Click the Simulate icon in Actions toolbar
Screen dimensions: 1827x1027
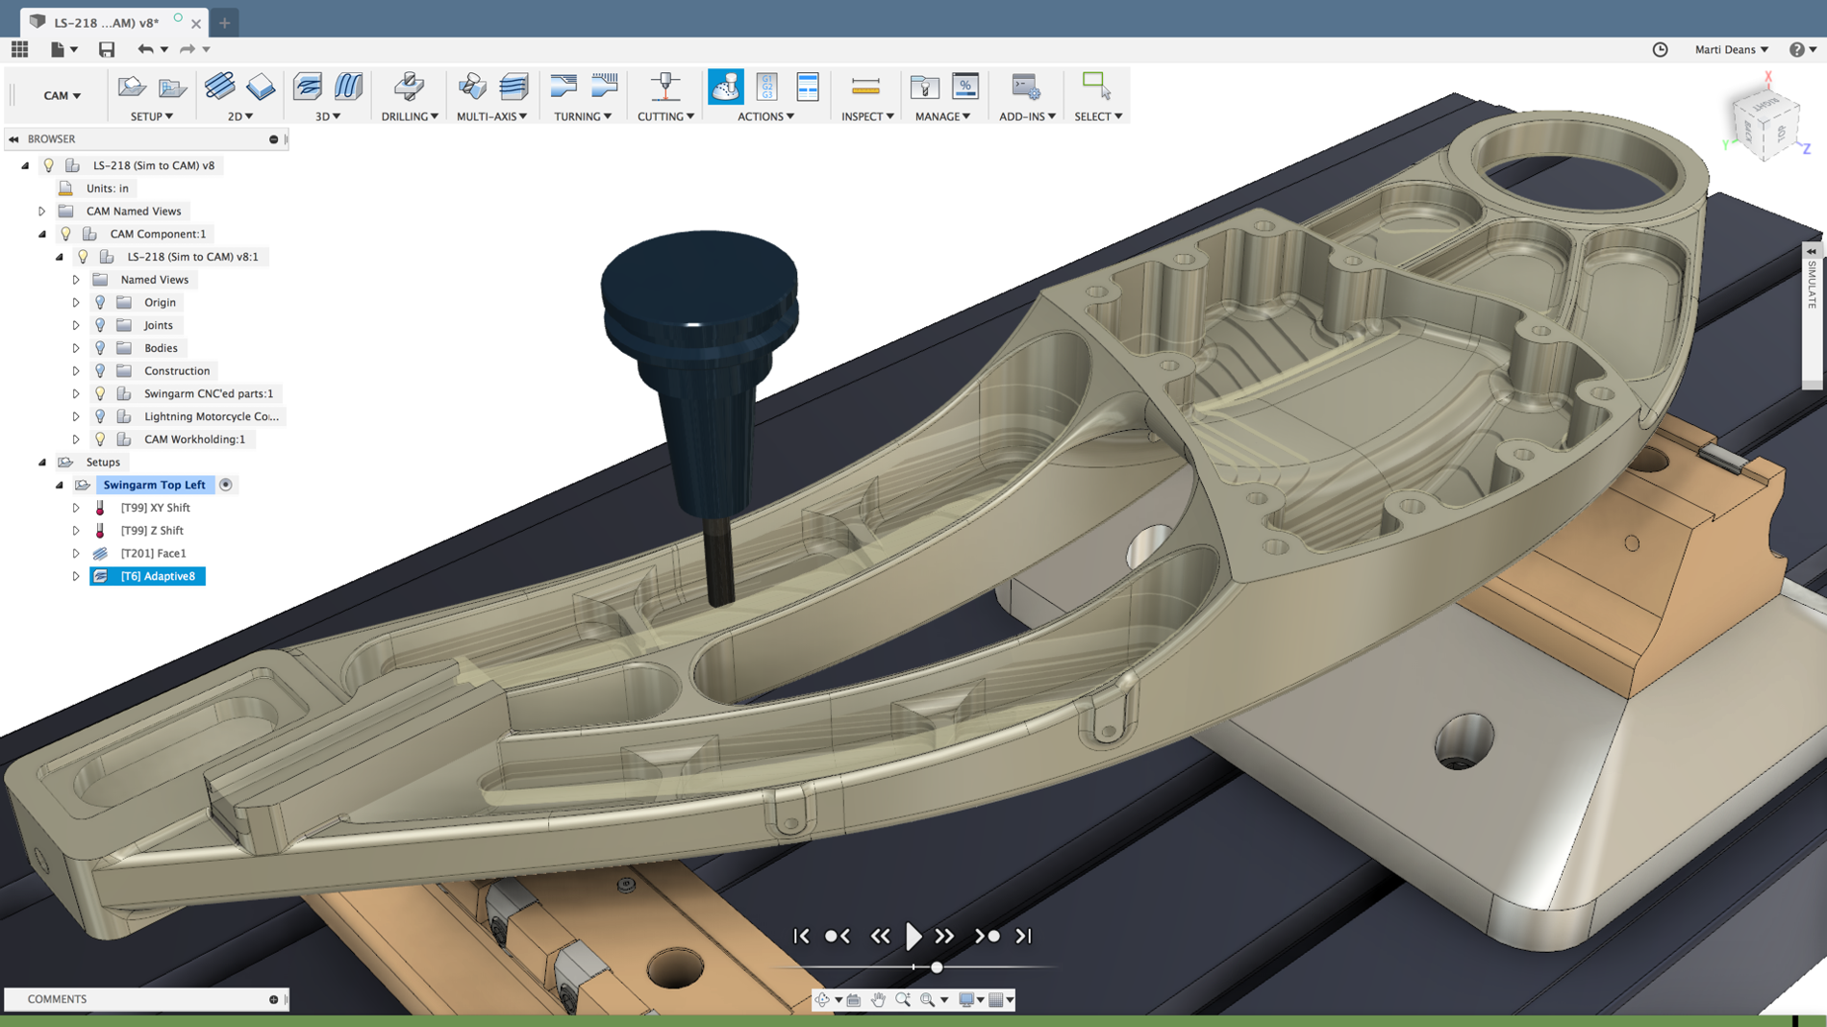tap(725, 87)
